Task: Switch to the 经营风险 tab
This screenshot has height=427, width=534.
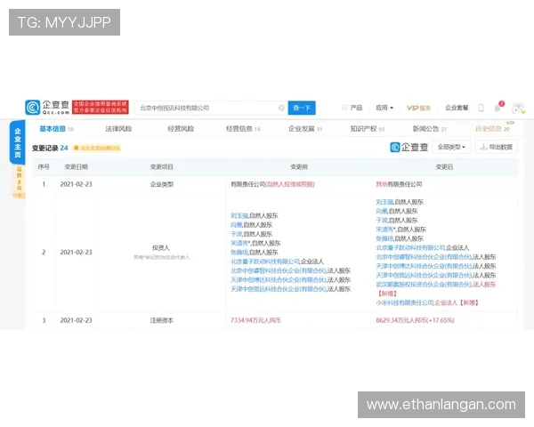Action: point(181,129)
